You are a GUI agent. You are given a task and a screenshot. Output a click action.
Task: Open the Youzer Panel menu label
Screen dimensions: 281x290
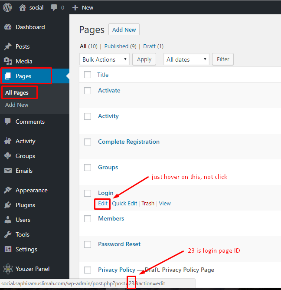(x=33, y=269)
